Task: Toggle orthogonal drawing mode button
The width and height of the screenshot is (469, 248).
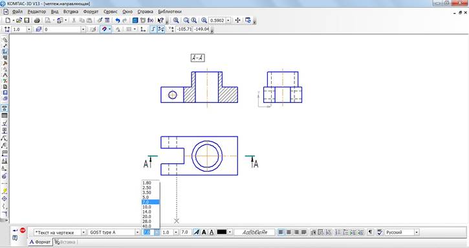Action: pyautogui.click(x=153, y=29)
